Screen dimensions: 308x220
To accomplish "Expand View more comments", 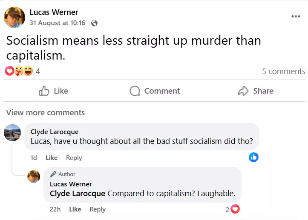I will [x=46, y=113].
